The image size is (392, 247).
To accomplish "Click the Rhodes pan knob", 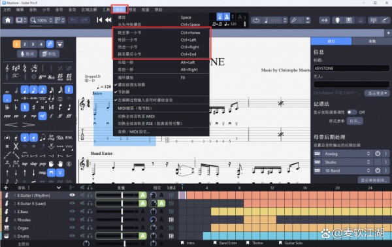I will click(x=153, y=220).
